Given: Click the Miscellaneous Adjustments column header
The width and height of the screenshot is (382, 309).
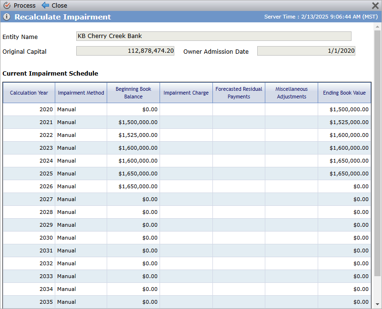Looking at the screenshot, I should pos(292,93).
